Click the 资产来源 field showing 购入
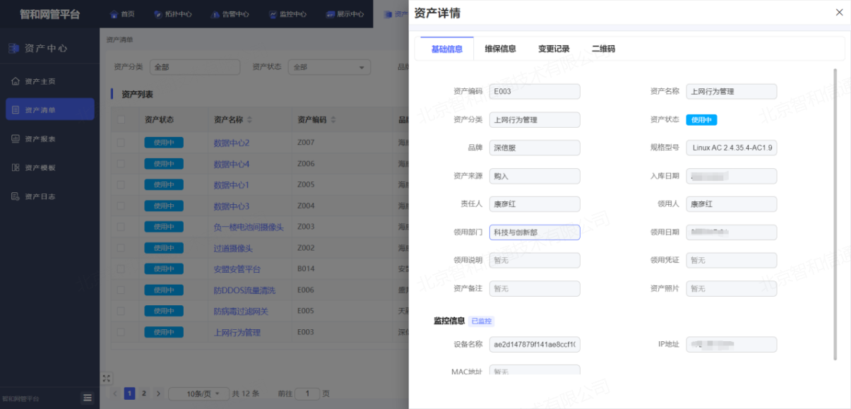This screenshot has width=851, height=409. [535, 176]
